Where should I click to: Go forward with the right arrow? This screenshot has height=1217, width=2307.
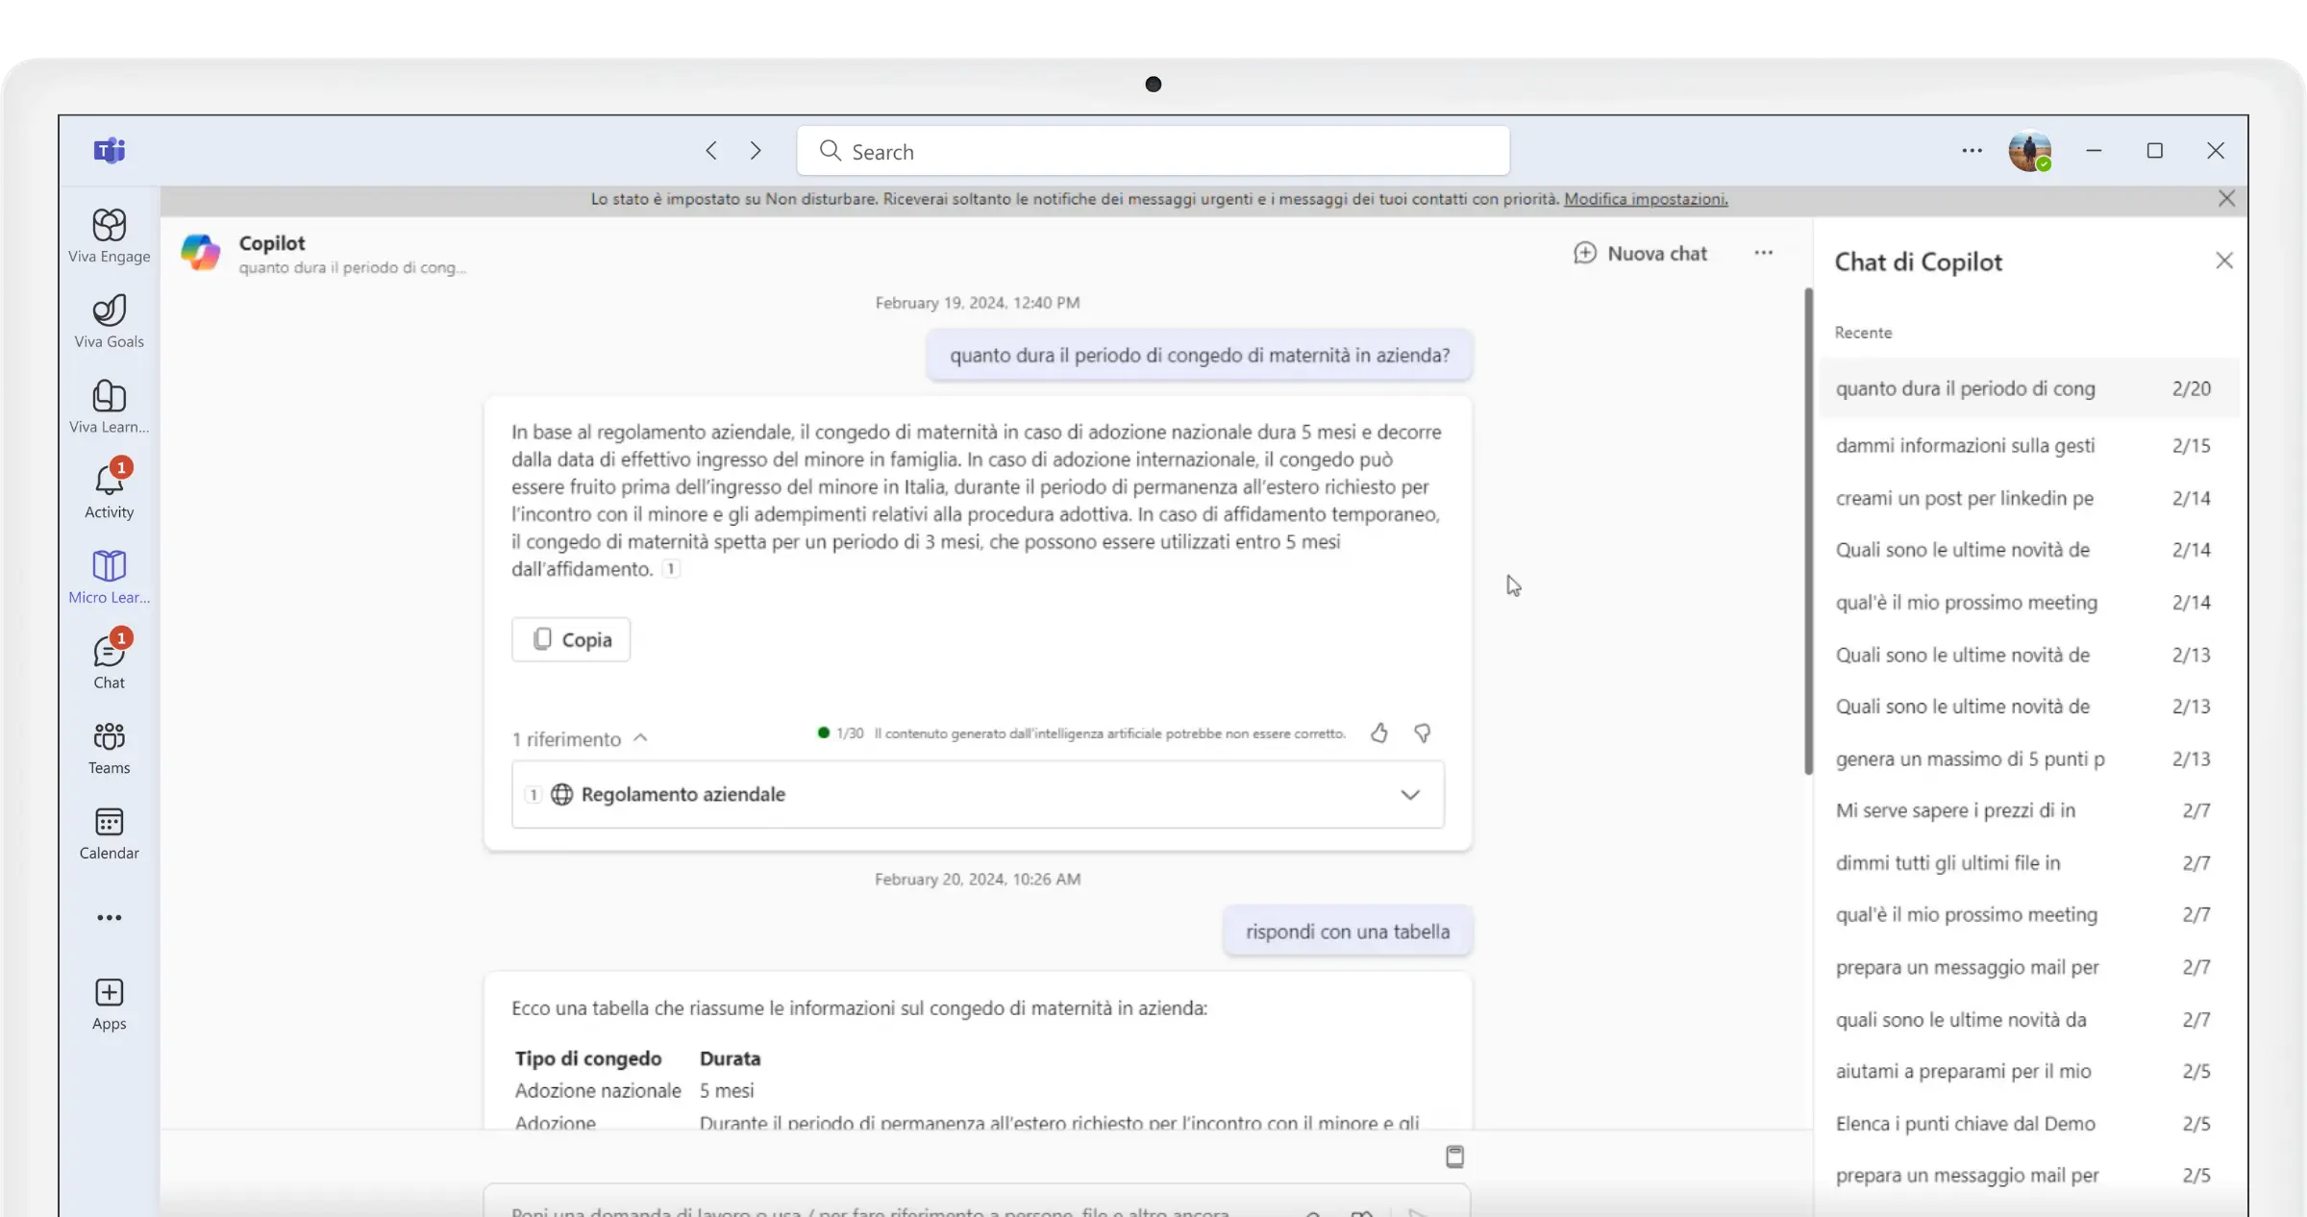(x=756, y=151)
